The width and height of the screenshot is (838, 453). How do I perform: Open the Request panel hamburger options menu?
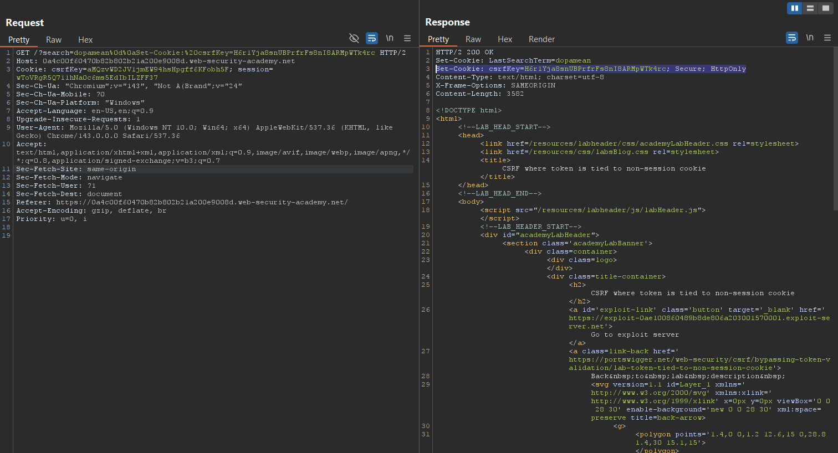coord(407,38)
